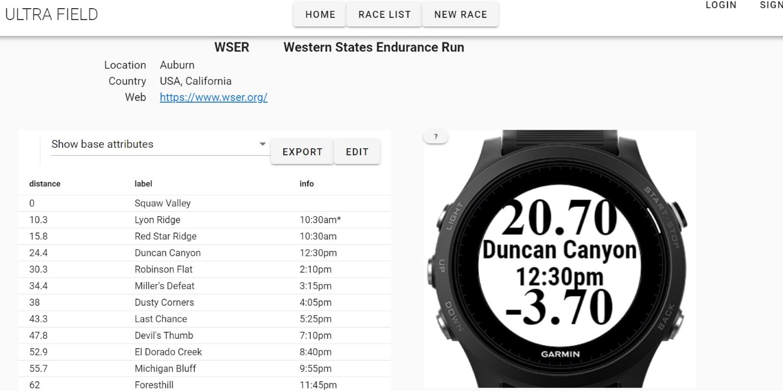Viewport: 783px width, 391px height.
Task: Click the 20.70 distance on watch face
Action: [560, 218]
